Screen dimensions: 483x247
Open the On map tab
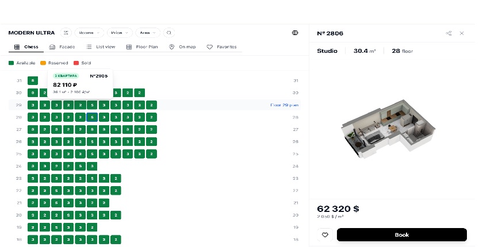click(182, 47)
